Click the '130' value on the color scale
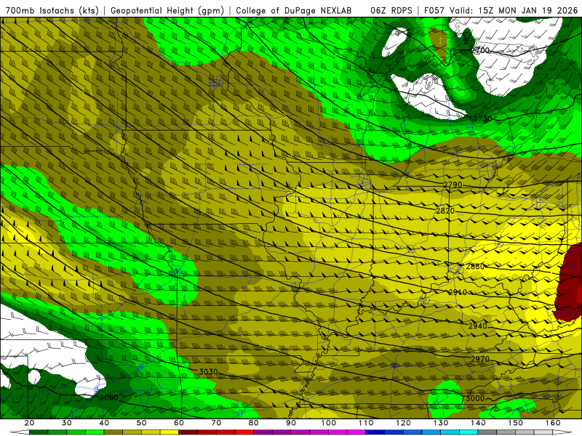Screen dimensions: 582x436 click(441, 423)
